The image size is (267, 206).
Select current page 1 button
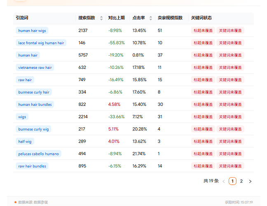pos(232,181)
